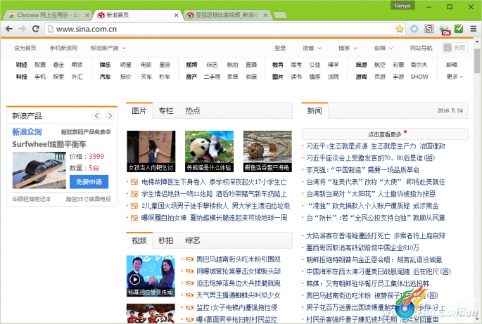Open the 网站导航 link

(421, 48)
